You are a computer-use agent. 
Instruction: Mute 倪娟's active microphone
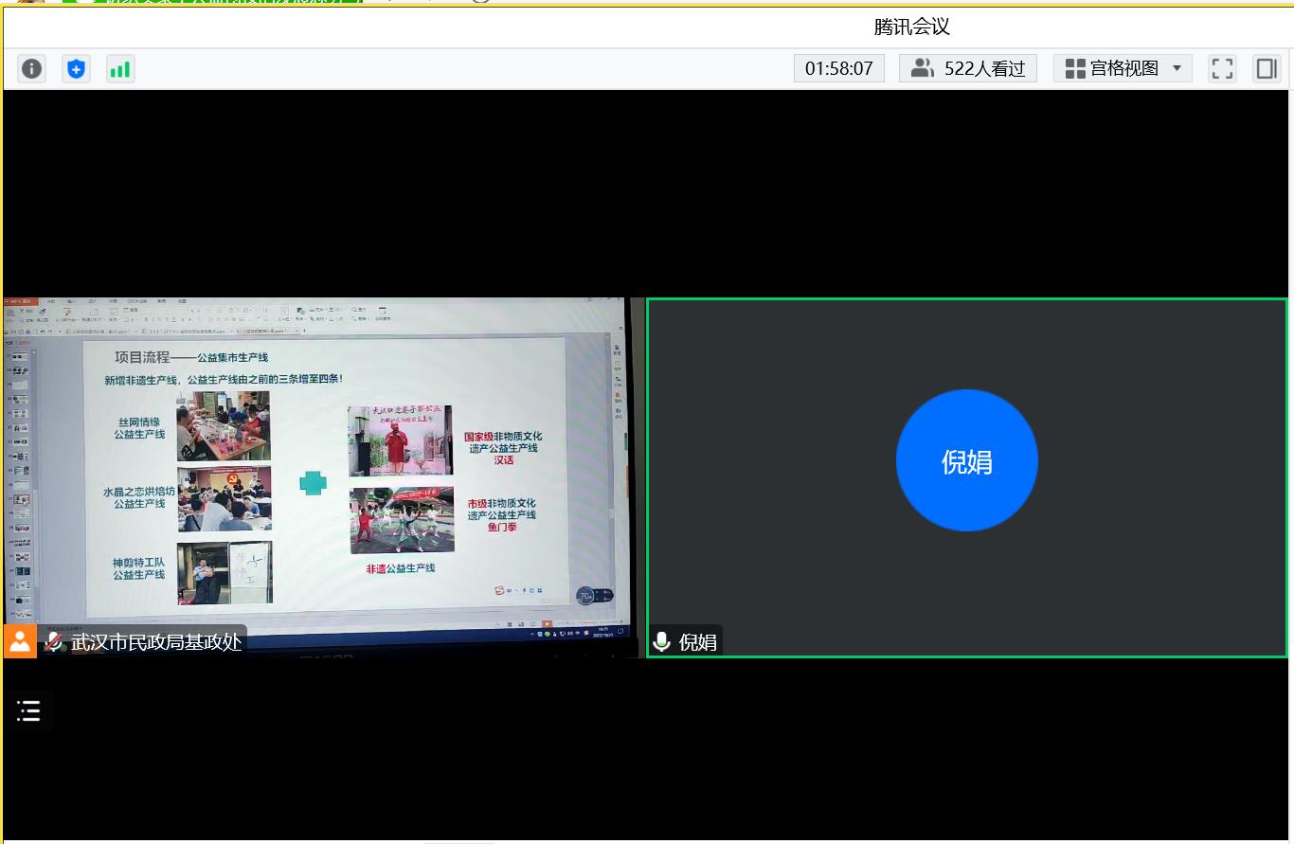[x=661, y=641]
